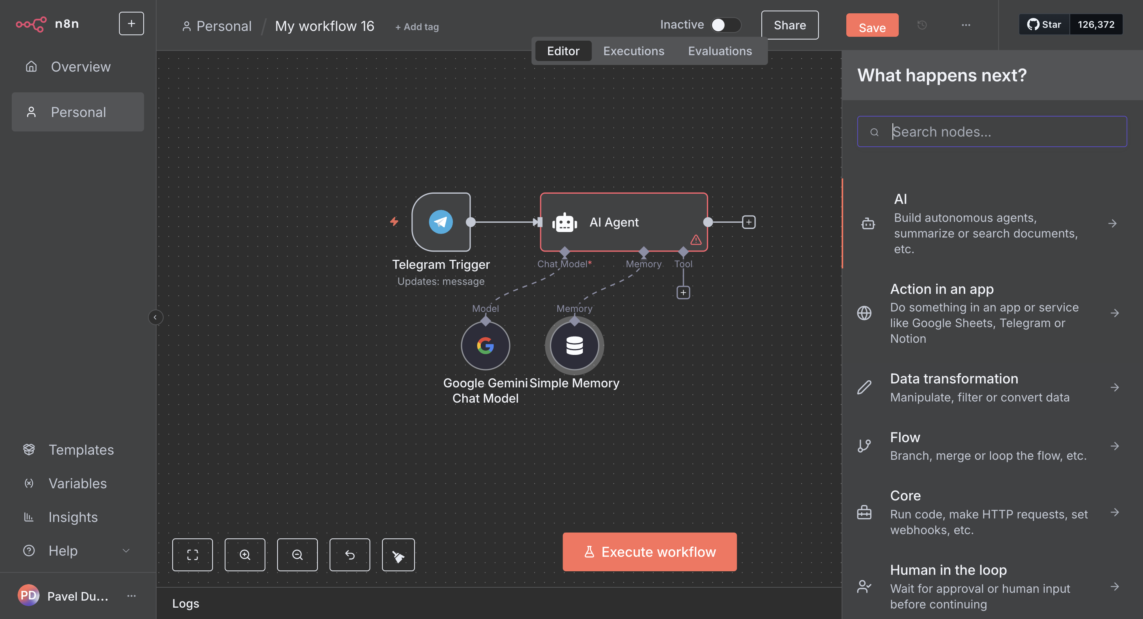Select the Google Gemini Chat Model node
This screenshot has height=619, width=1143.
(x=485, y=345)
